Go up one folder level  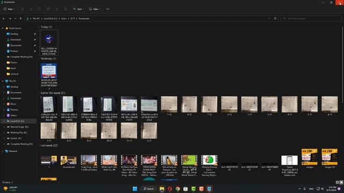20,19
